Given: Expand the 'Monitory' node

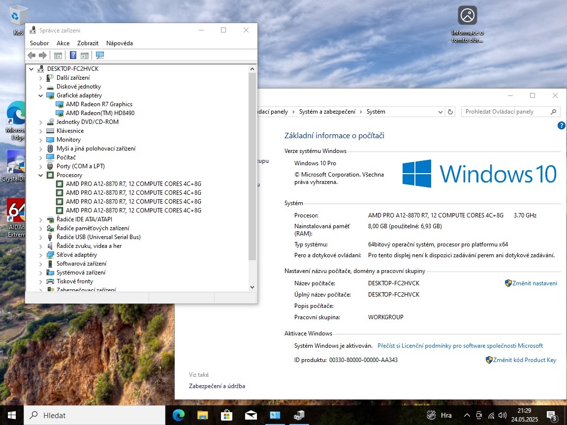Looking at the screenshot, I should (40, 140).
